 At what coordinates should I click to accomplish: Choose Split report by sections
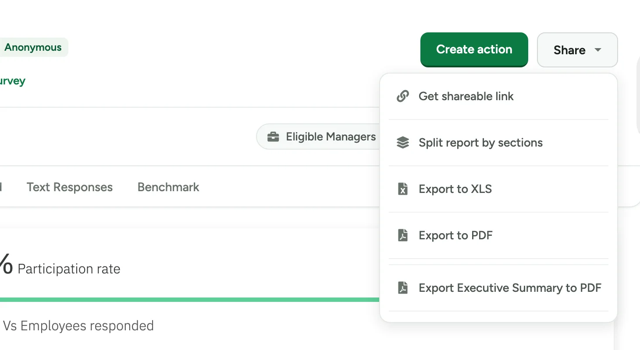tap(498, 143)
